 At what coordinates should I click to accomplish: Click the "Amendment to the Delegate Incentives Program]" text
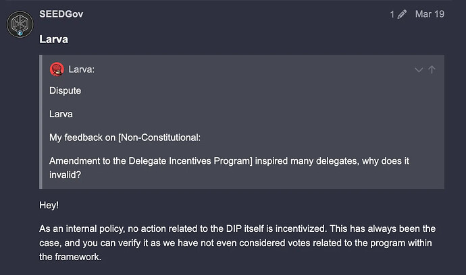[x=162, y=161]
